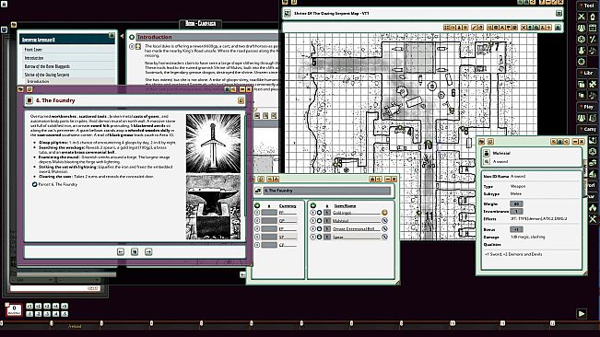Click the rightmost map toolbar lock icon
The height and width of the screenshot is (337, 600).
558,27
